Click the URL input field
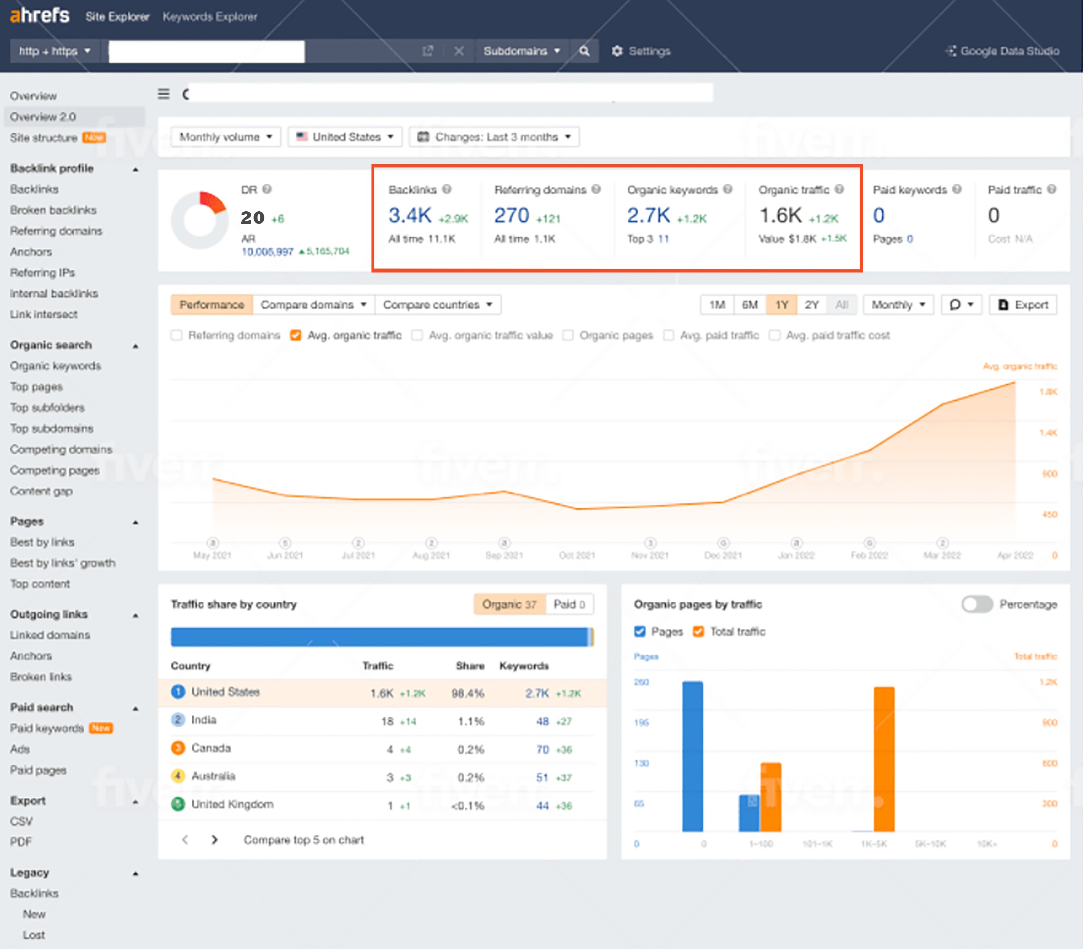 (207, 51)
